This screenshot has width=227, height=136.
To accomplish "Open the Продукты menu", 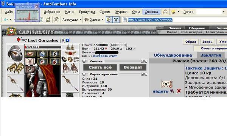I will 87,12.
